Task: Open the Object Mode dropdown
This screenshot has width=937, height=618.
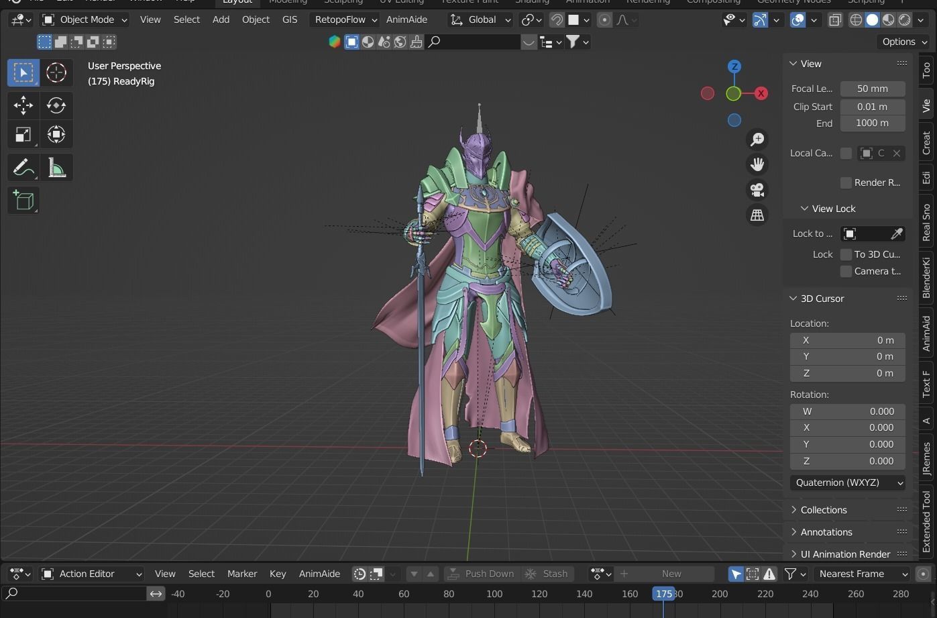Action: pos(85,20)
